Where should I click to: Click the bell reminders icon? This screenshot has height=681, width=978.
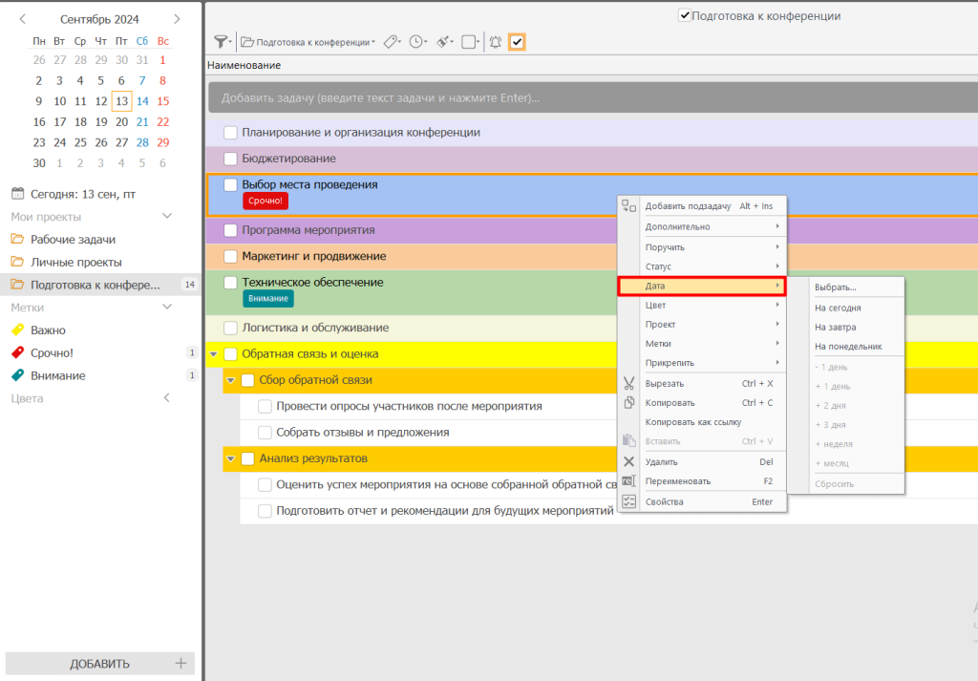click(495, 41)
